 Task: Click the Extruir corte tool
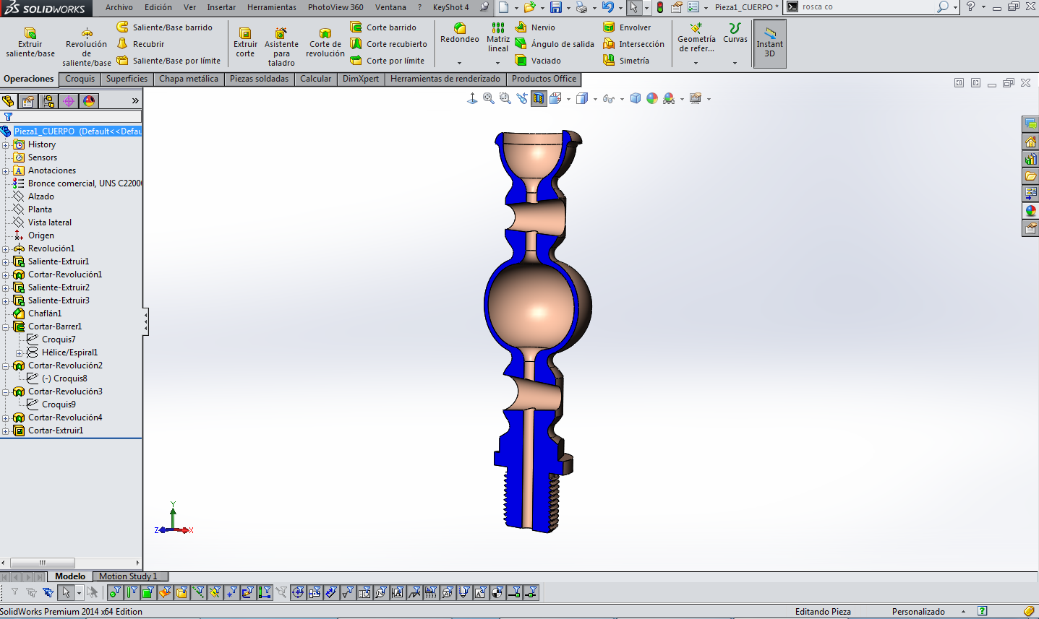point(245,34)
